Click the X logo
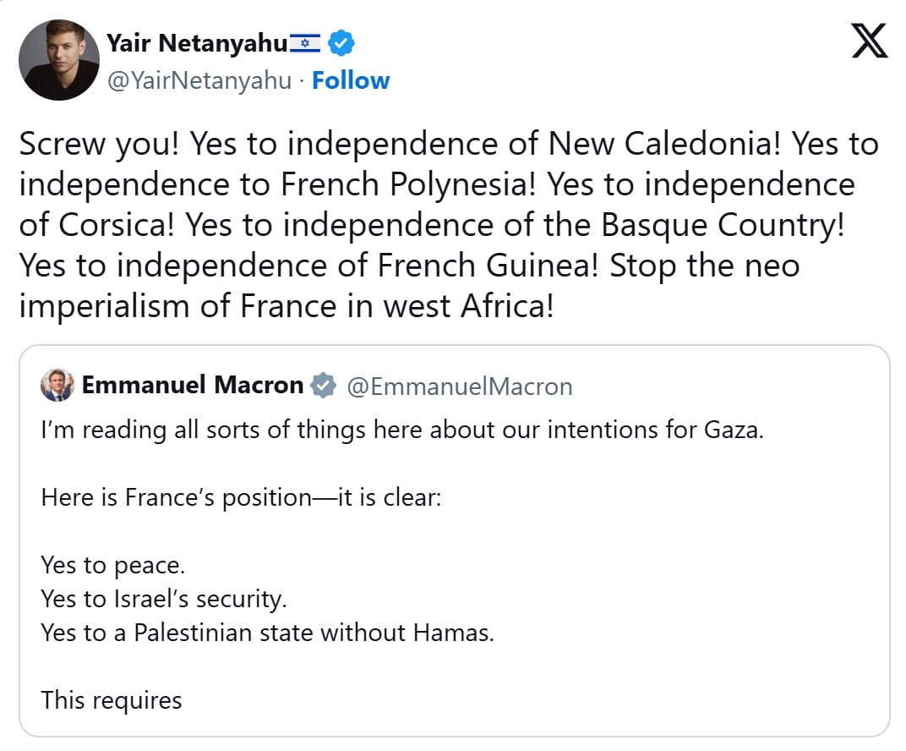 tap(870, 41)
